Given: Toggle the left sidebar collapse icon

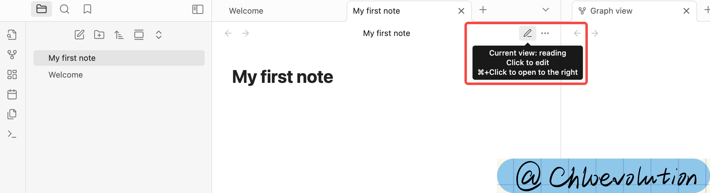Looking at the screenshot, I should point(198,9).
